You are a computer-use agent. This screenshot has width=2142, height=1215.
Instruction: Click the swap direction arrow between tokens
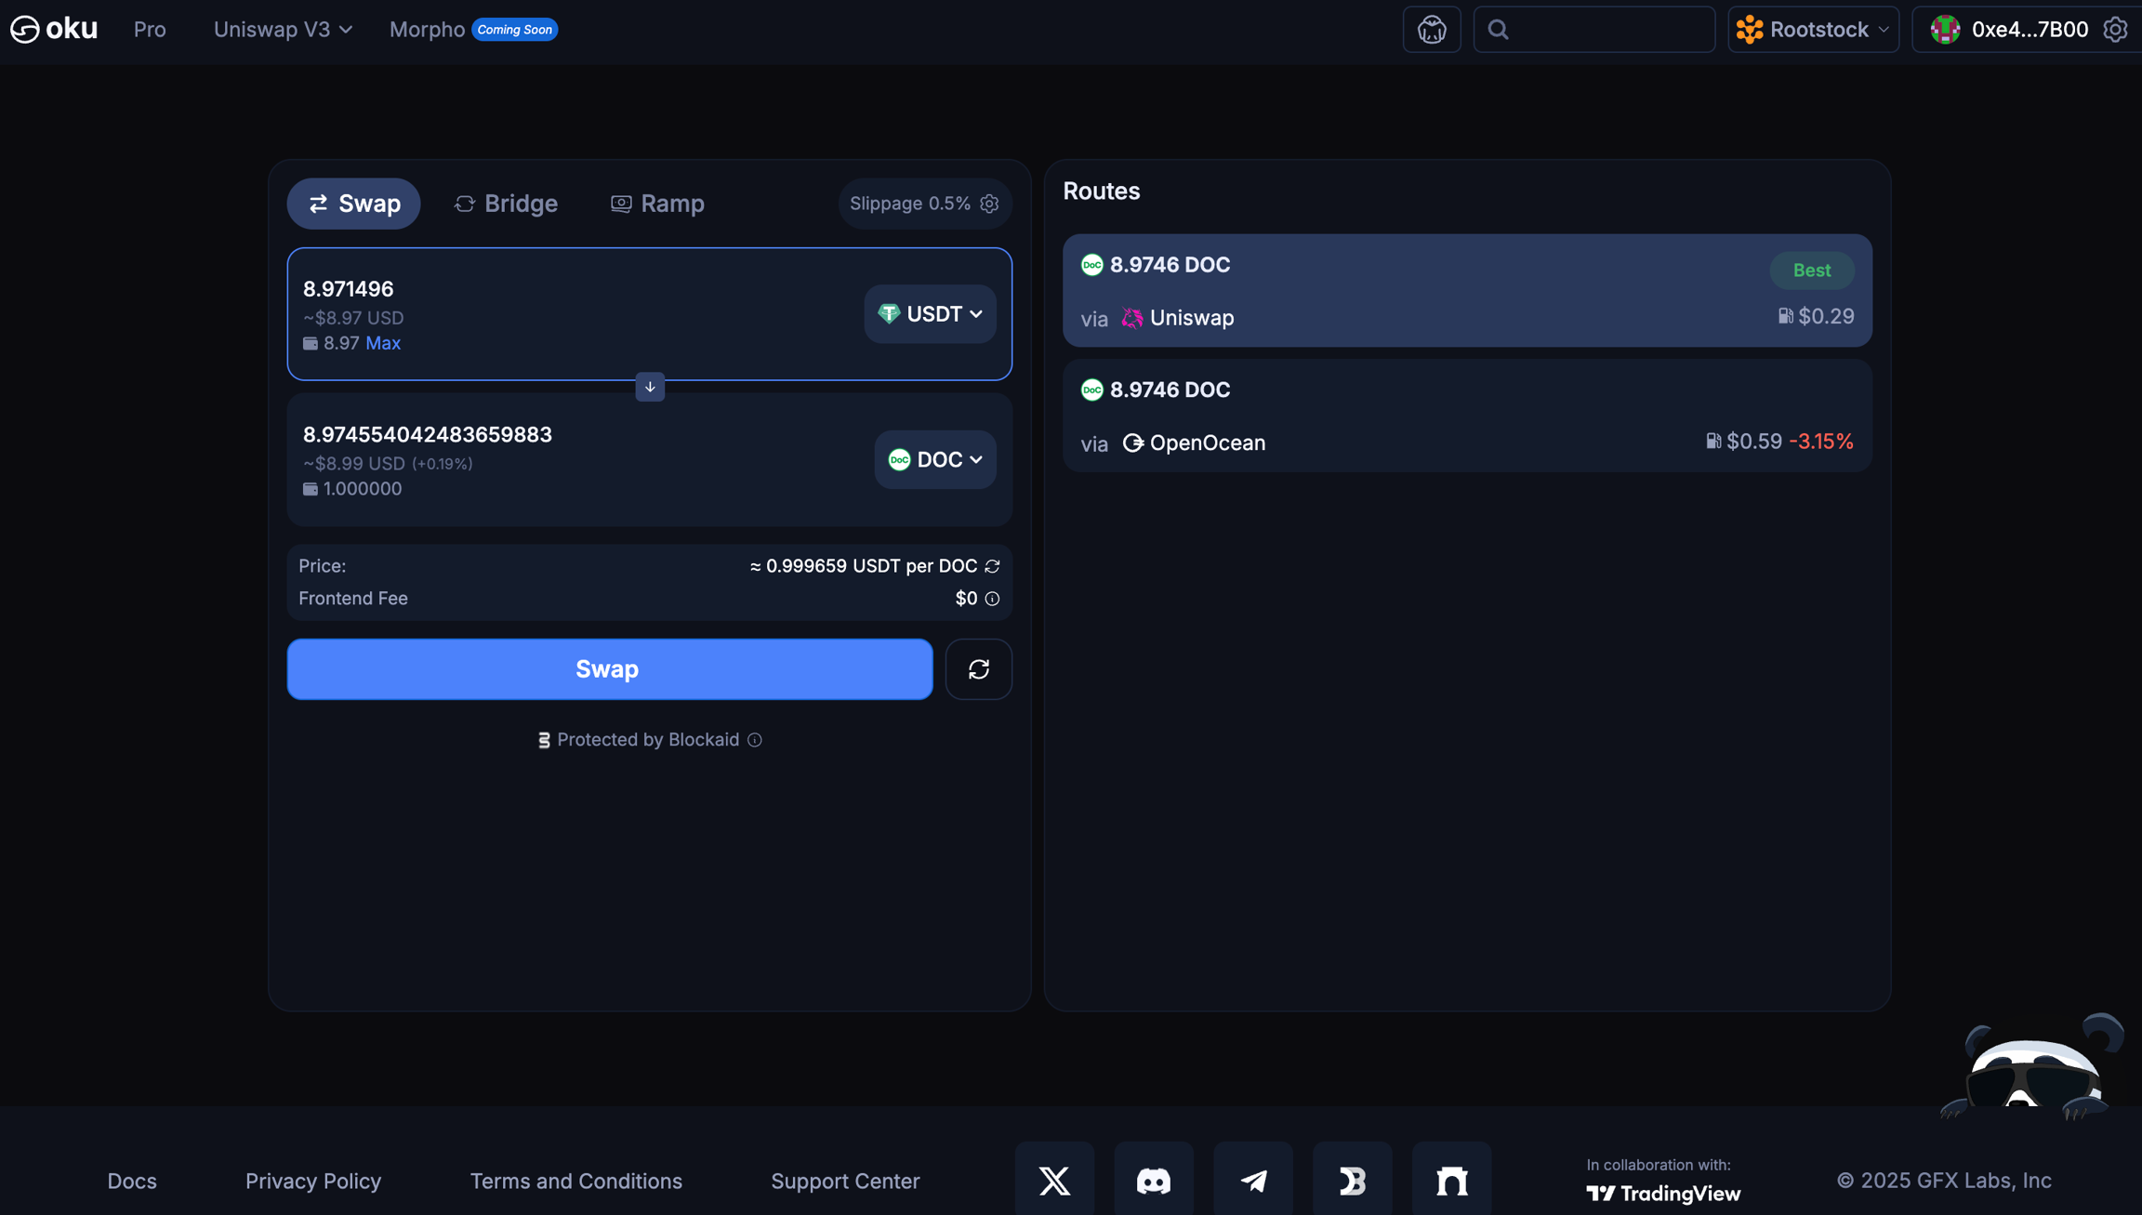coord(650,387)
